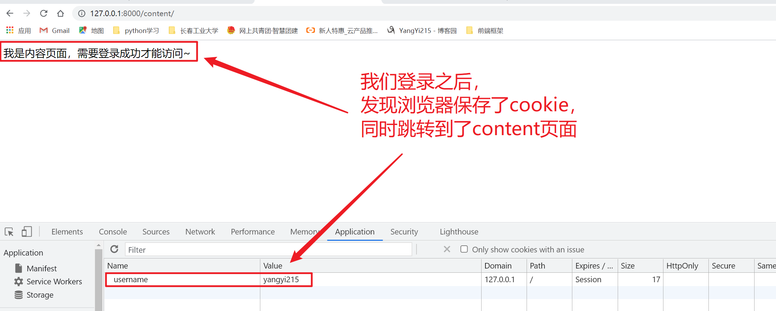Sort cookies by Name column header

point(182,266)
